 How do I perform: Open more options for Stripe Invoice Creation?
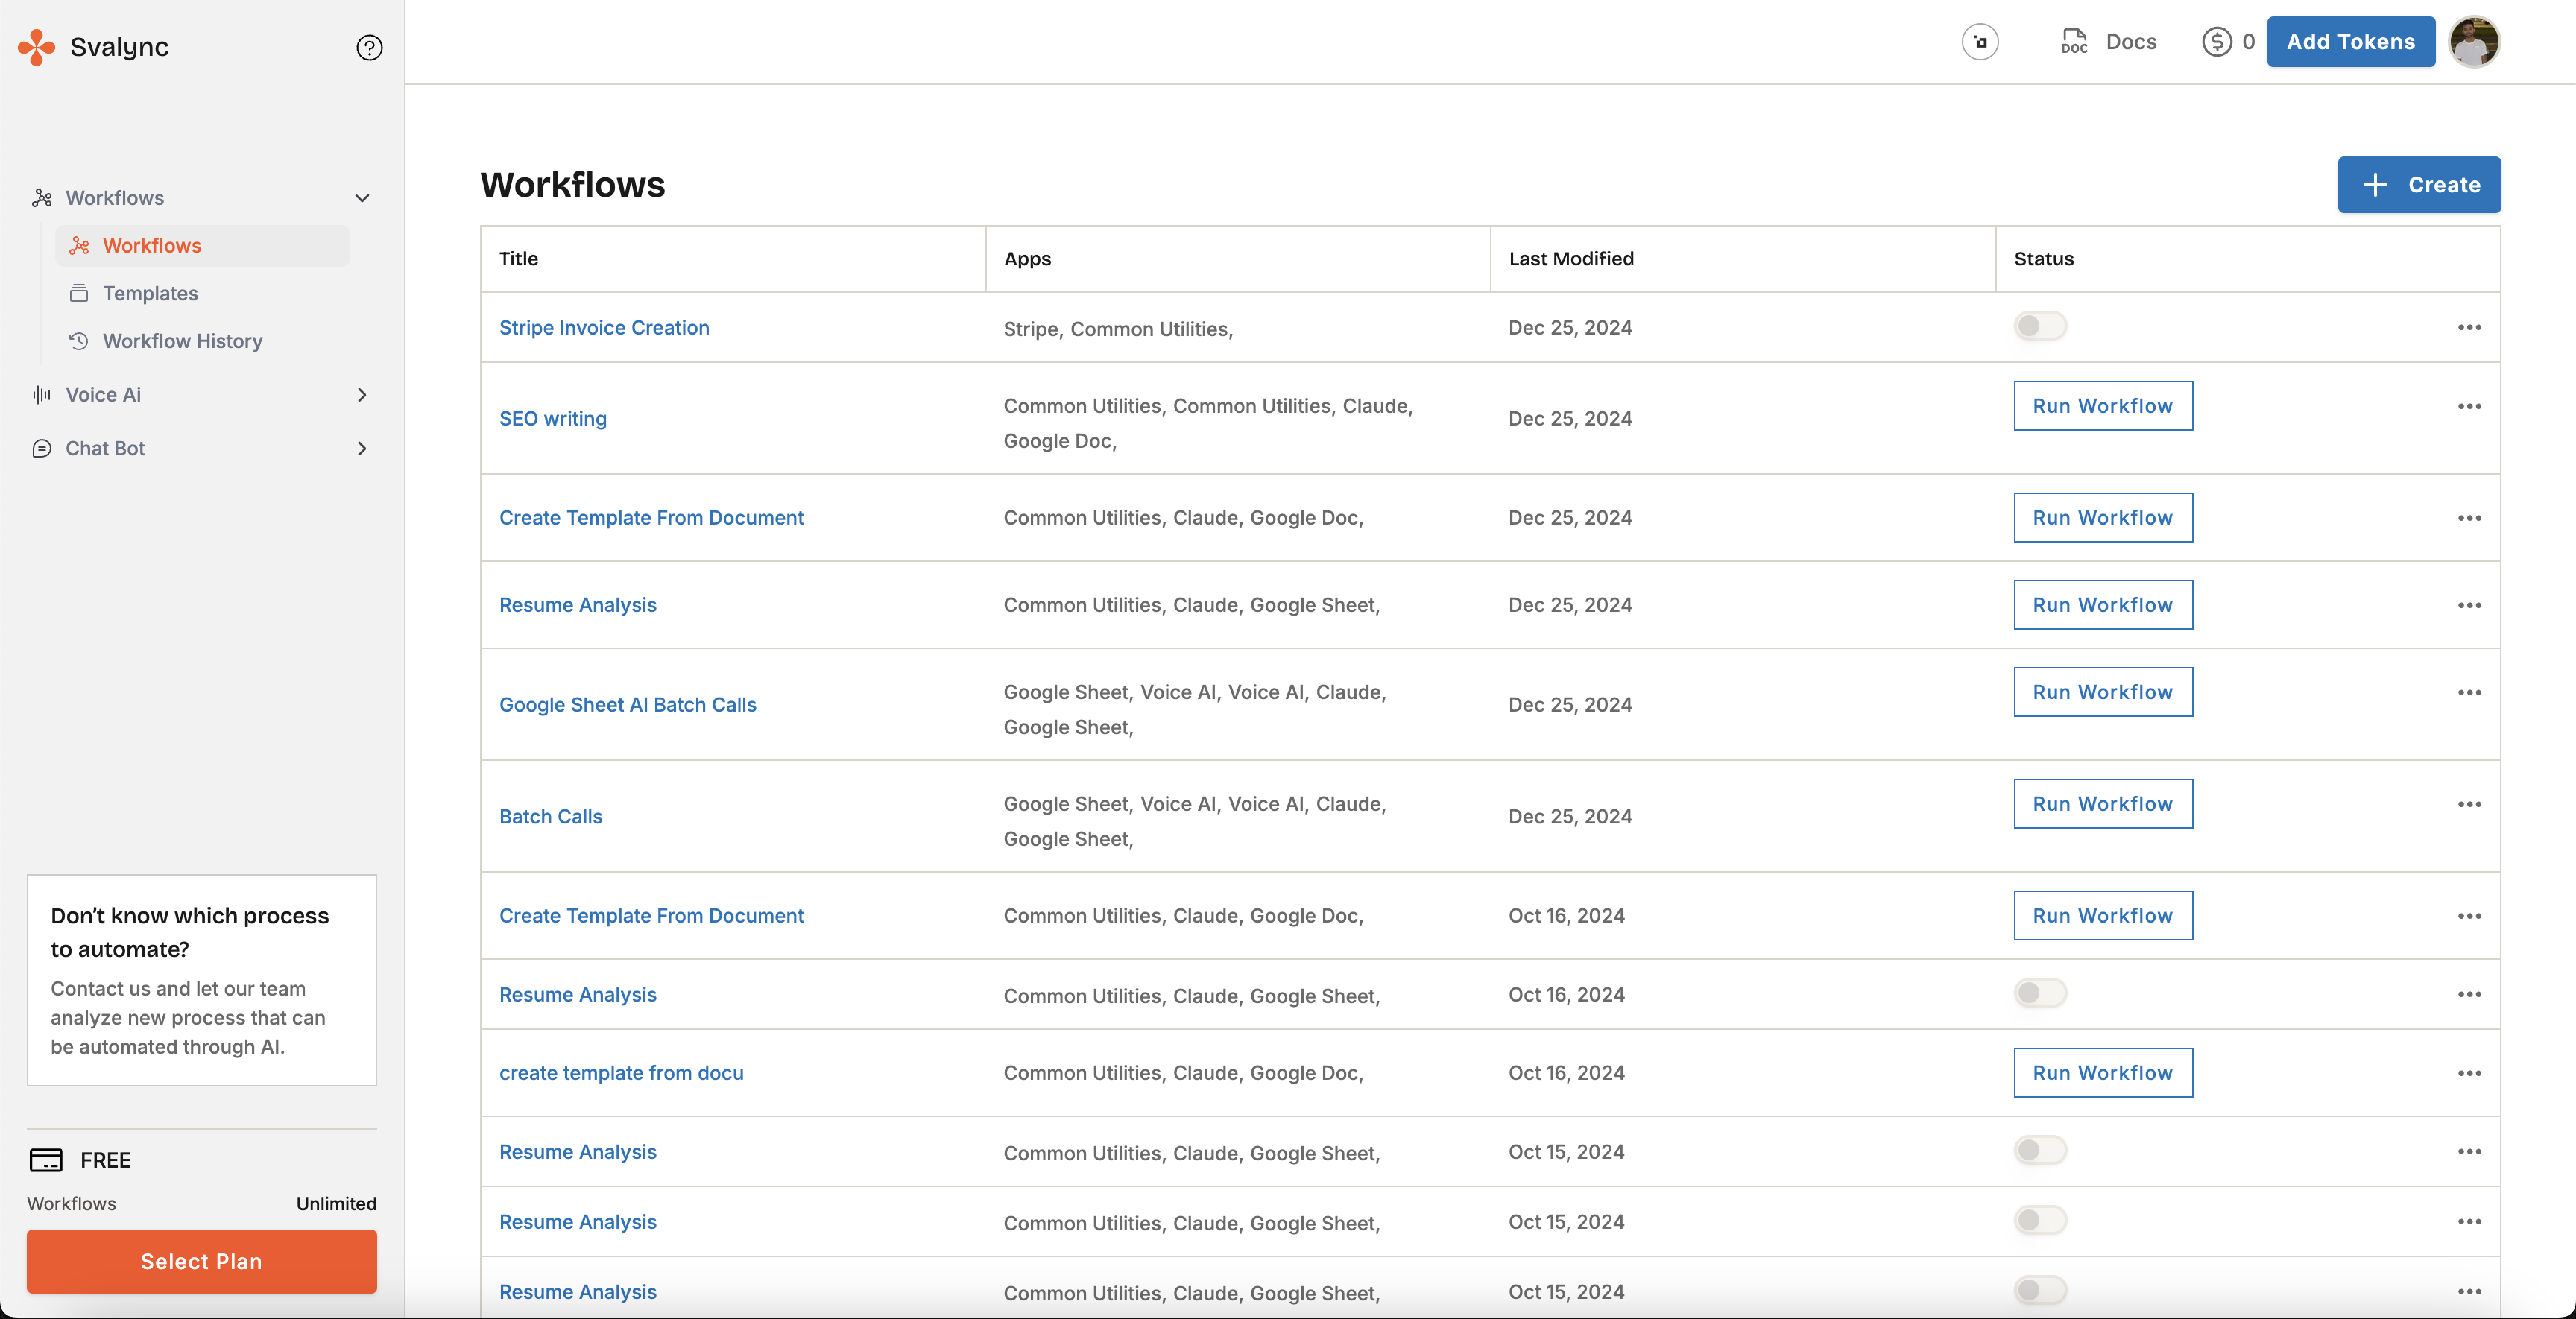[x=2469, y=328]
